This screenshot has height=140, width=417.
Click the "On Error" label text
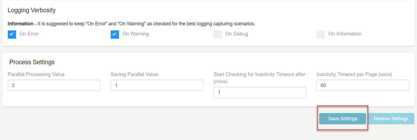[29, 34]
